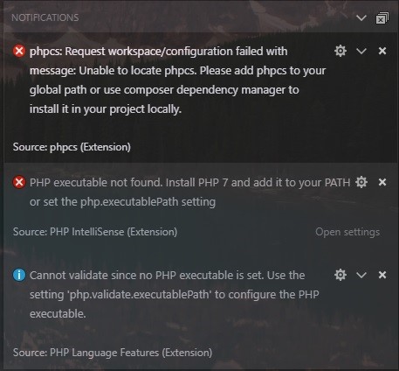399x371 pixels.
Task: Click the Source: PHP Language Features (Extension) label
Action: (113, 353)
